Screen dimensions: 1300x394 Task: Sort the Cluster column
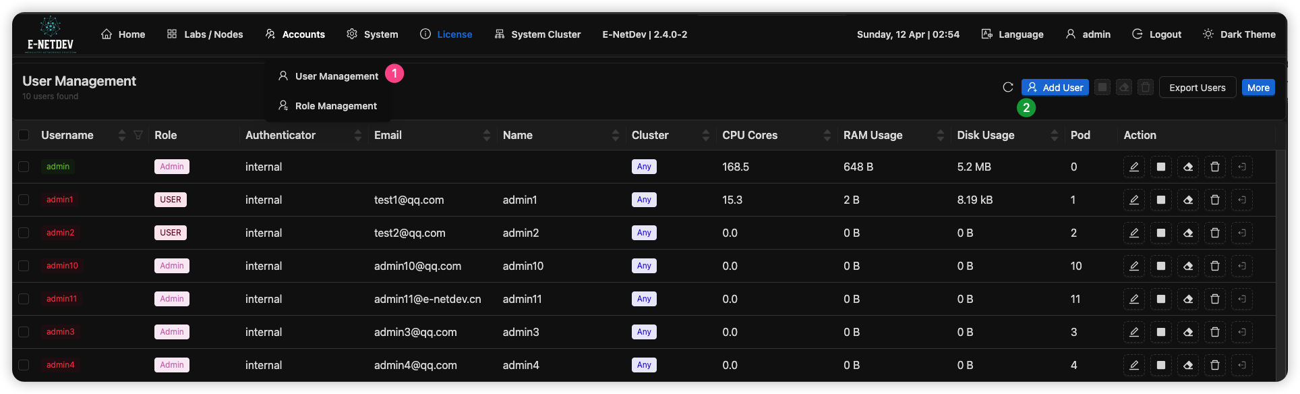[706, 135]
